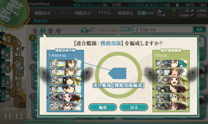Open the 改装 remodel sidebar icon
The height and width of the screenshot is (124, 208).
5,67
